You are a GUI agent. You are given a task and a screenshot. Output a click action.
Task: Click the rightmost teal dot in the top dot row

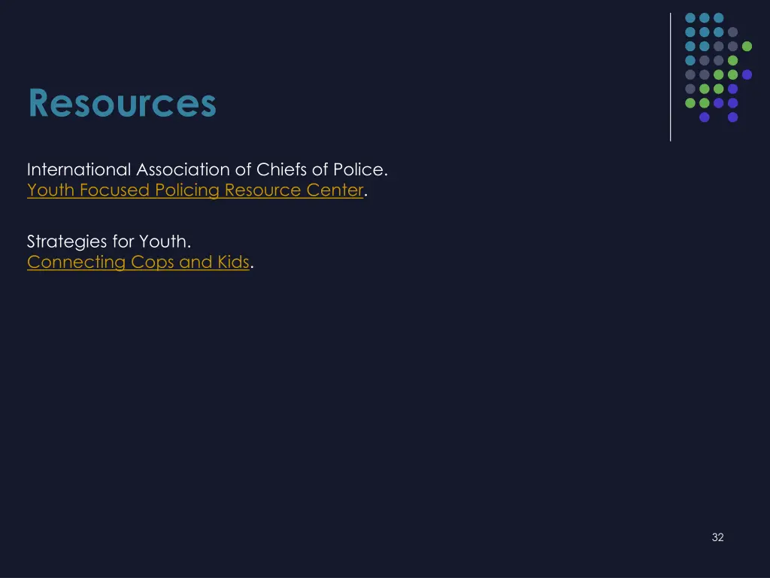(x=719, y=18)
